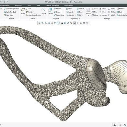Use Split/Trim Body command

[10, 12]
